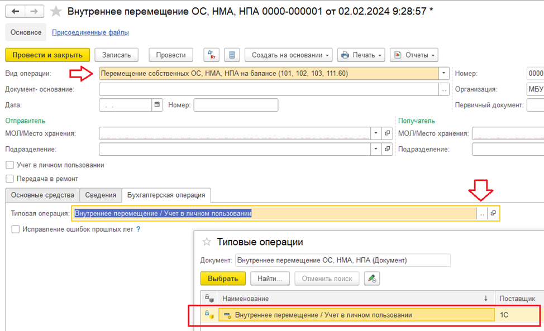The width and height of the screenshot is (544, 331).
Task: Select the Основное section
Action: pos(26,32)
